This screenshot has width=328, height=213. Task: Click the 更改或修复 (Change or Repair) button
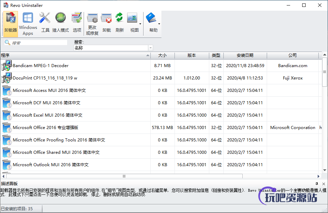92,24
